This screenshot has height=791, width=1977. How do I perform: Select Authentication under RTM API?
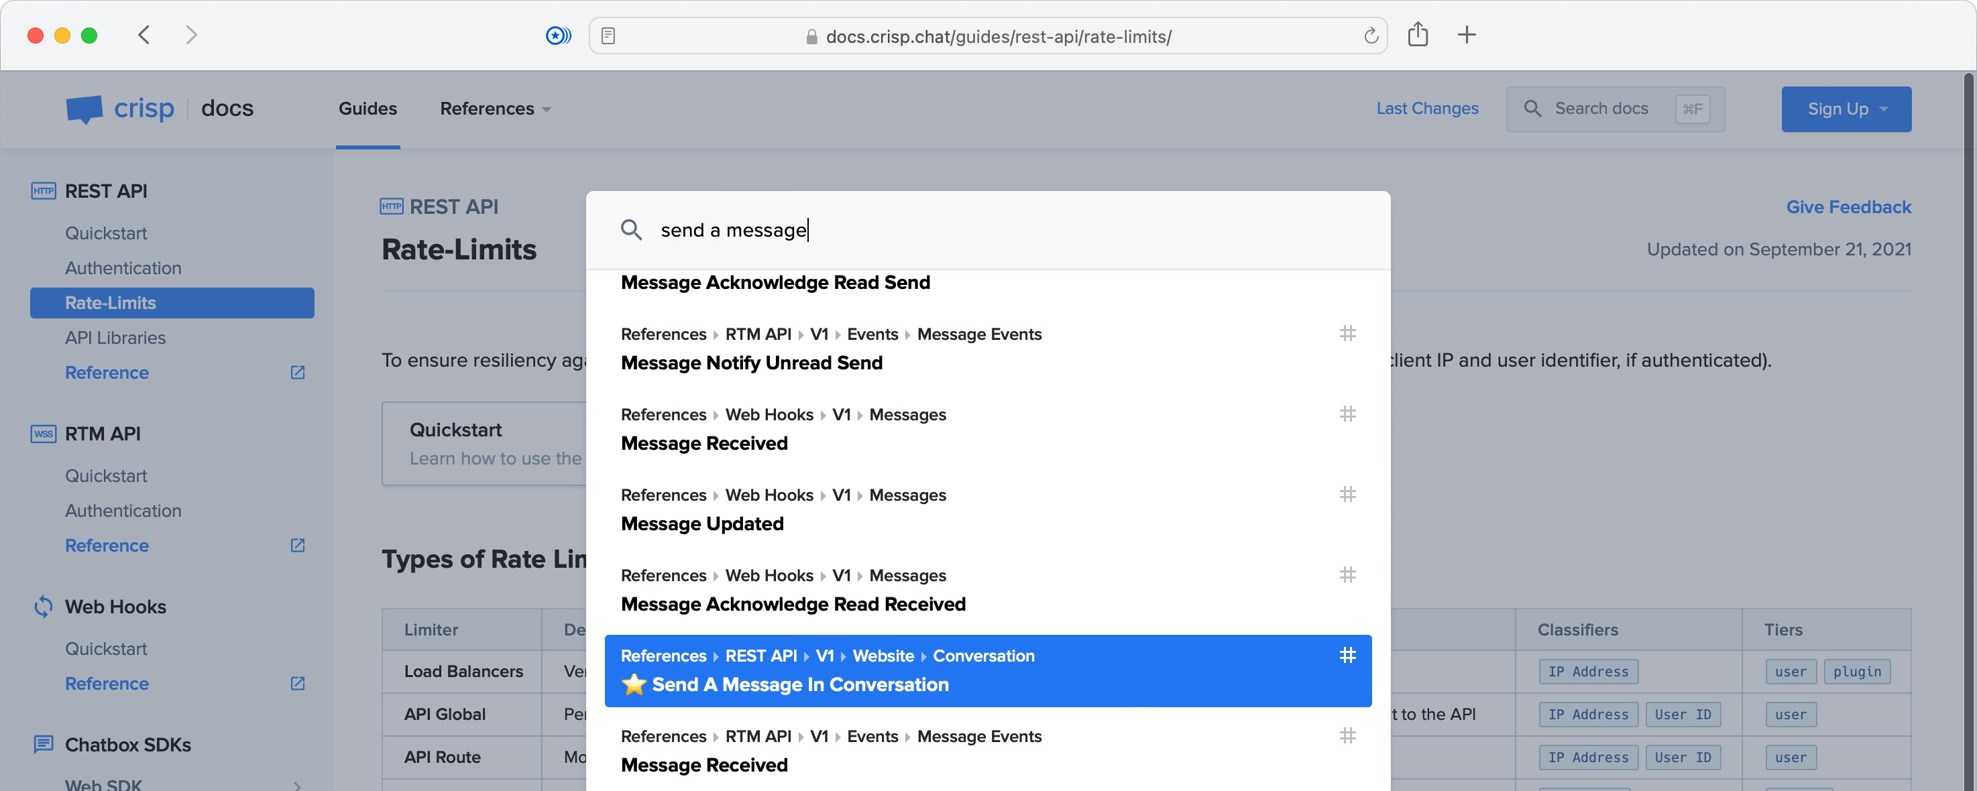(123, 510)
